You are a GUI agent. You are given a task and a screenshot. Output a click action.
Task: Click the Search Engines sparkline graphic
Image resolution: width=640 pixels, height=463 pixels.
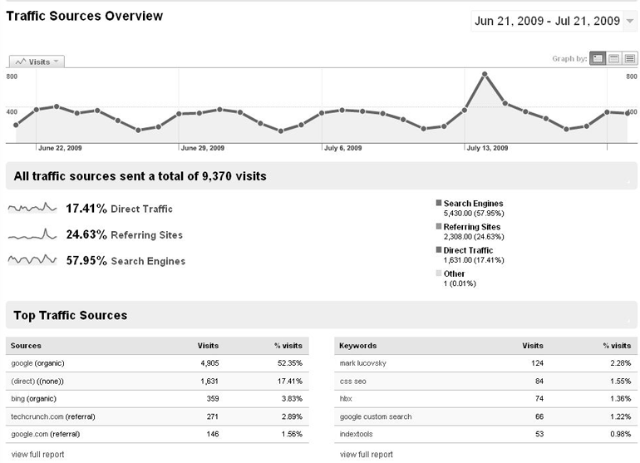tap(32, 260)
